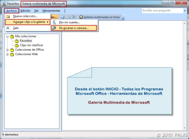Open the question mark help menu
189x139 pixels.
pyautogui.click(x=65, y=11)
